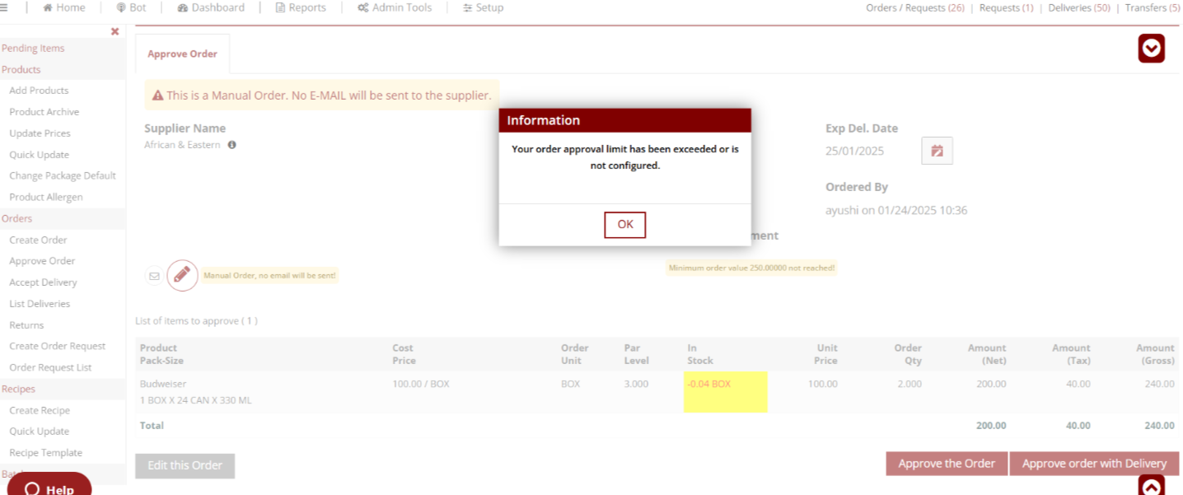Open Create Order in the sidebar

38,240
